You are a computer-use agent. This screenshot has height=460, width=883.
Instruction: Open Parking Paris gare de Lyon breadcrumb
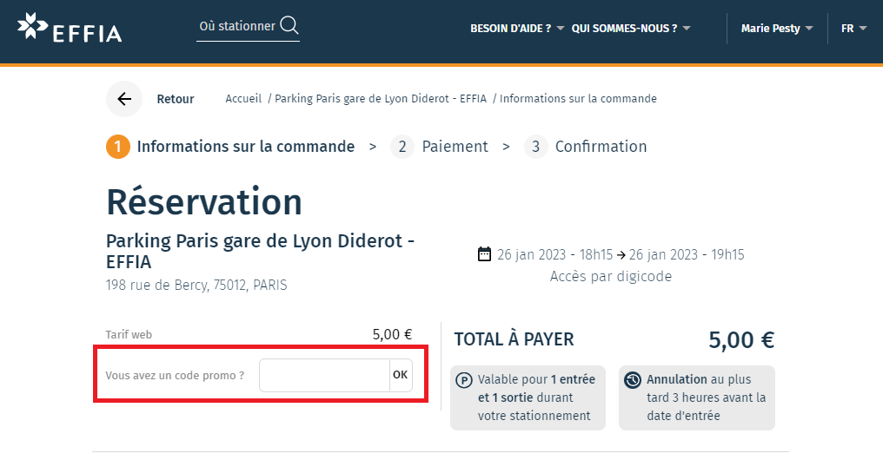pyautogui.click(x=381, y=99)
